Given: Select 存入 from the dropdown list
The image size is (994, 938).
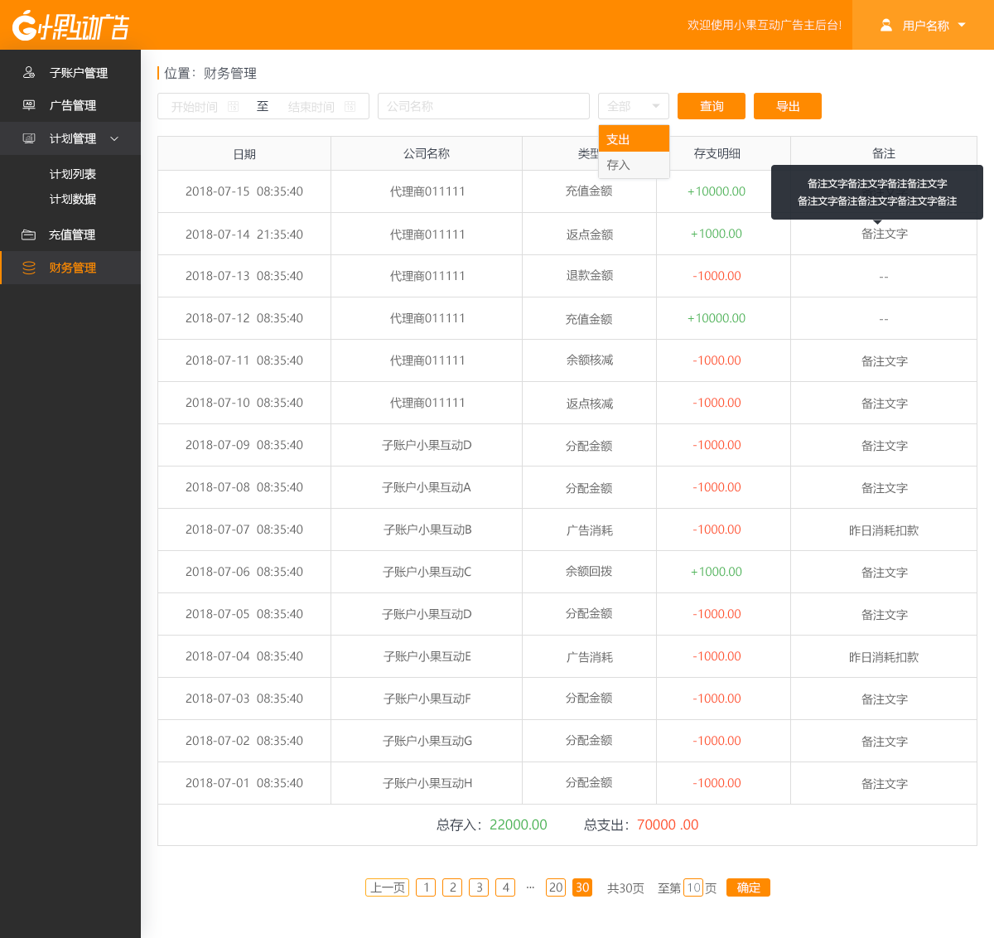Looking at the screenshot, I should [x=634, y=165].
